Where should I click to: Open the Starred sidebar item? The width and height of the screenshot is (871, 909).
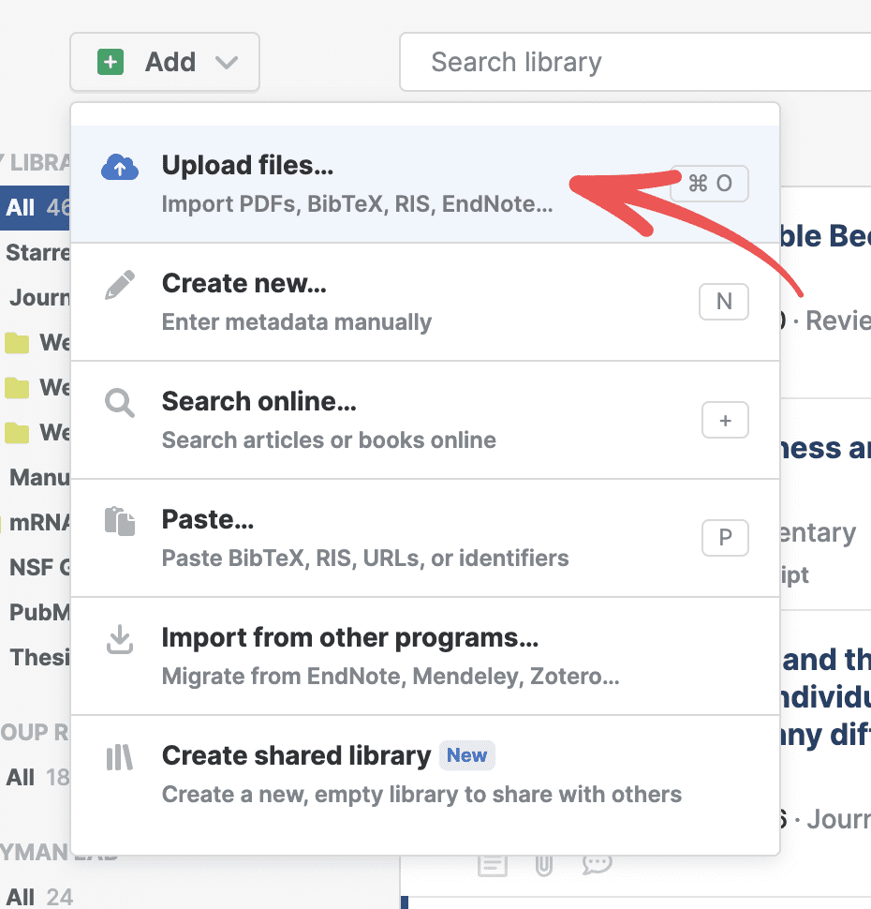(x=37, y=253)
